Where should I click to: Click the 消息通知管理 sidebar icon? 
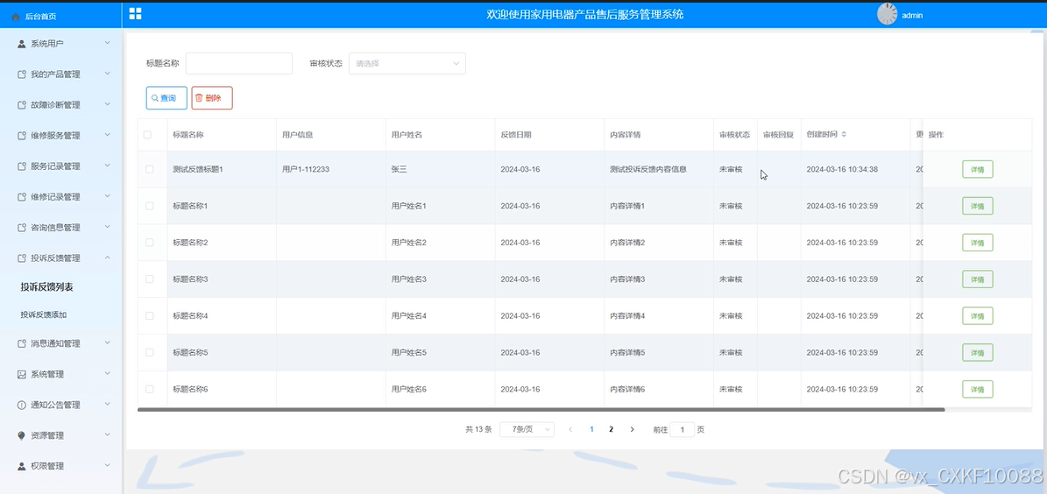pyautogui.click(x=21, y=344)
